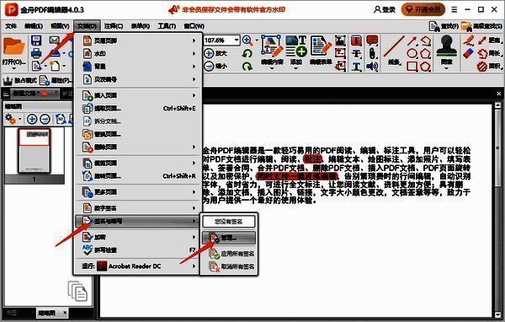
Task: Choose the Ctrl+Shift+E extract pages menu item
Action: (139, 109)
